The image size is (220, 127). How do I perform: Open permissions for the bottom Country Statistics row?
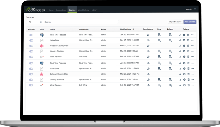[148, 80]
